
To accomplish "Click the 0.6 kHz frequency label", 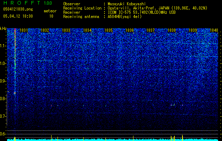I will pos(3,134).
